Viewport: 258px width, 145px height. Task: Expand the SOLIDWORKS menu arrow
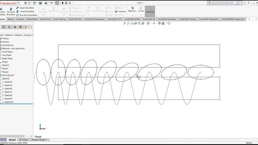tap(18, 3)
